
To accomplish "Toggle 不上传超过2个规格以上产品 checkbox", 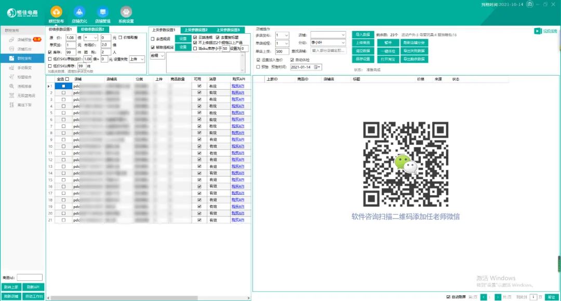I will coord(195,42).
